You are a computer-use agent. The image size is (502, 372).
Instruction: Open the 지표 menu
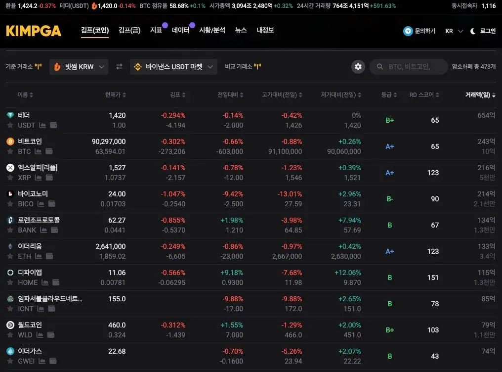[156, 30]
